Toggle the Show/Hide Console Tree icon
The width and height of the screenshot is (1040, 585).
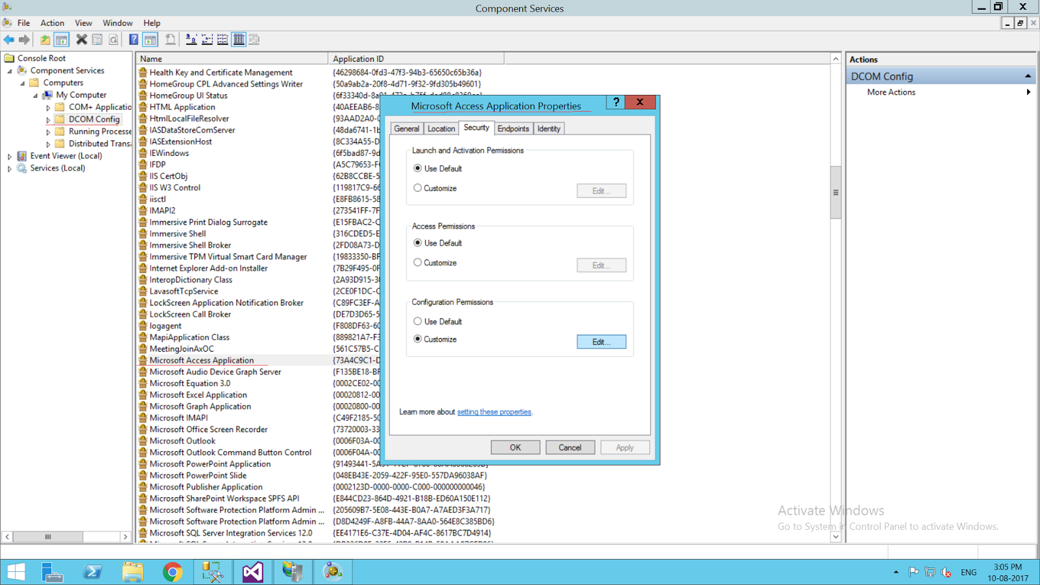pyautogui.click(x=61, y=39)
